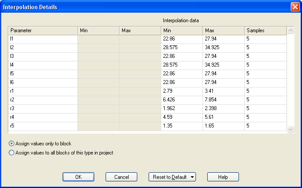The height and width of the screenshot is (188, 302).
Task: Edit Samples value for parameter r1
Action: pyautogui.click(x=265, y=91)
